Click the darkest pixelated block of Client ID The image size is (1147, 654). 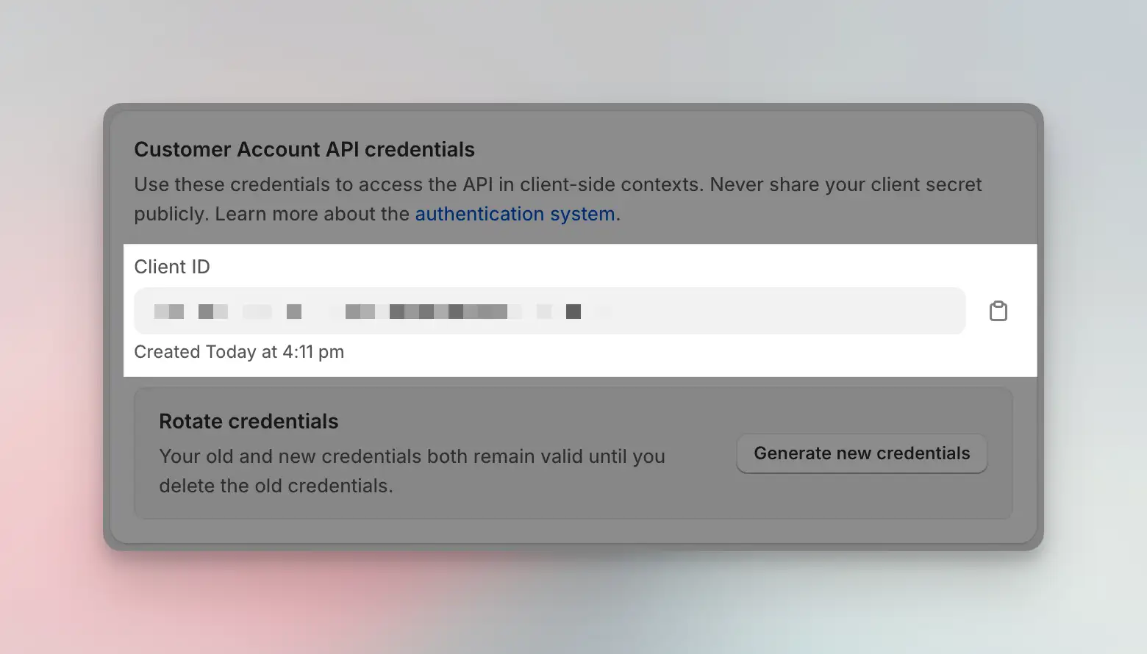573,312
